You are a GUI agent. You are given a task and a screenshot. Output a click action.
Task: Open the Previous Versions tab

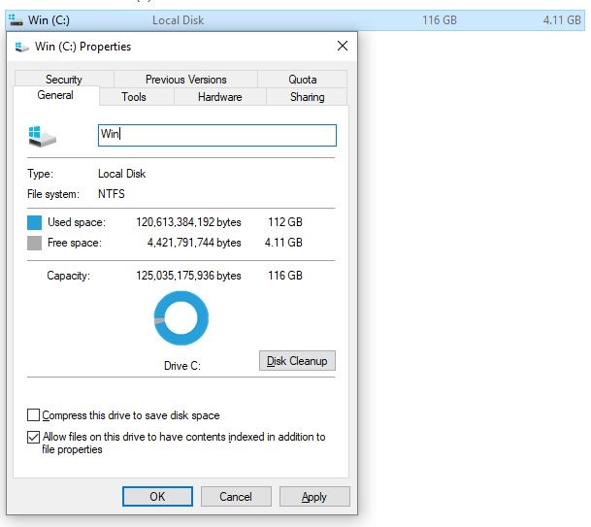185,80
